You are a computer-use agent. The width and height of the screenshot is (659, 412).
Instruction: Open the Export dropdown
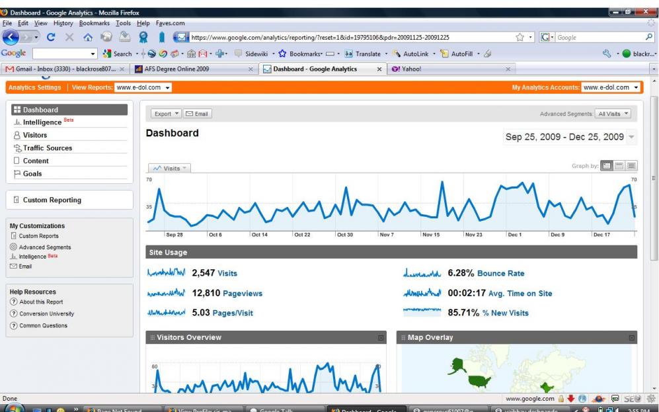pyautogui.click(x=166, y=114)
